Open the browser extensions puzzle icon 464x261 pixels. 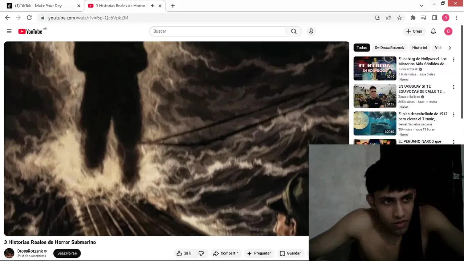(x=413, y=18)
